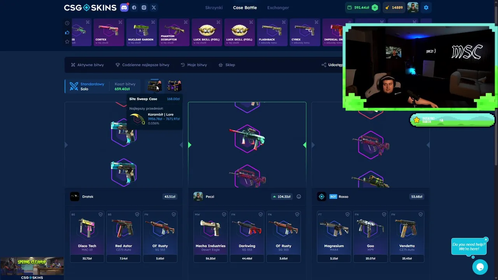Click the Standardowy Solo mode badge

[x=87, y=86]
